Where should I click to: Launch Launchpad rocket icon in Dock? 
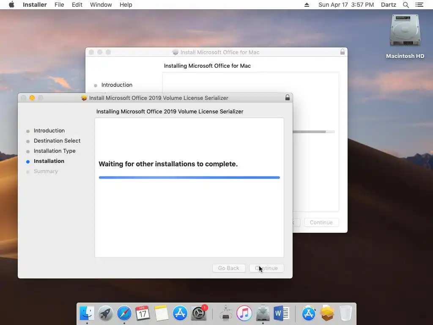(105, 313)
